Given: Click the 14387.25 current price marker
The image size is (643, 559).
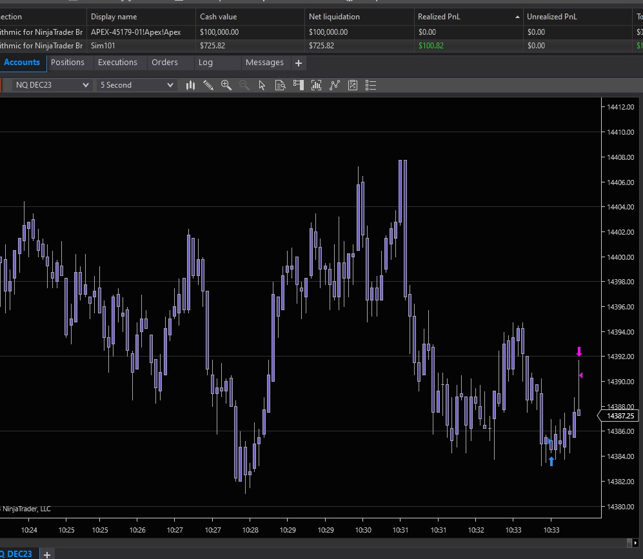Looking at the screenshot, I should pos(620,417).
